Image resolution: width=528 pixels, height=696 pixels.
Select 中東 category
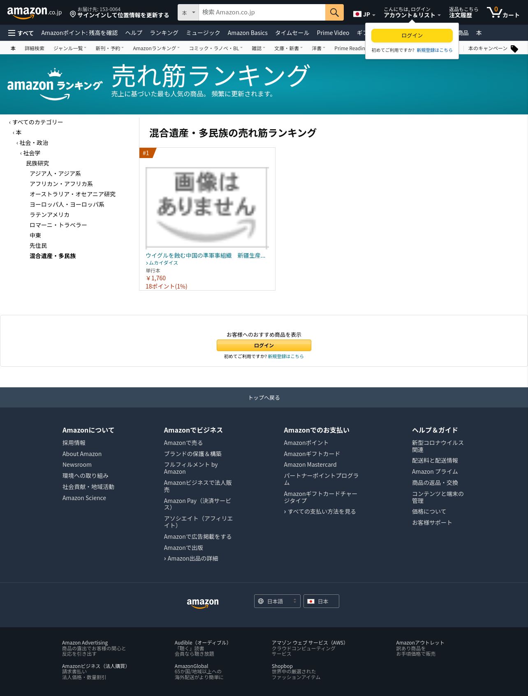[35, 235]
